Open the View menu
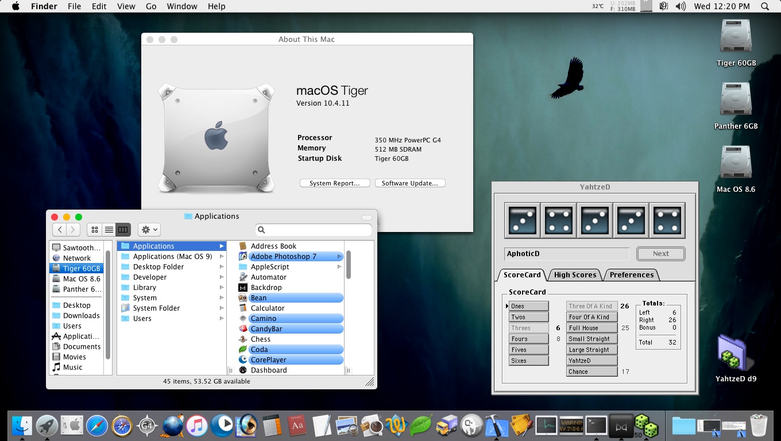This screenshot has width=781, height=441. pos(126,6)
